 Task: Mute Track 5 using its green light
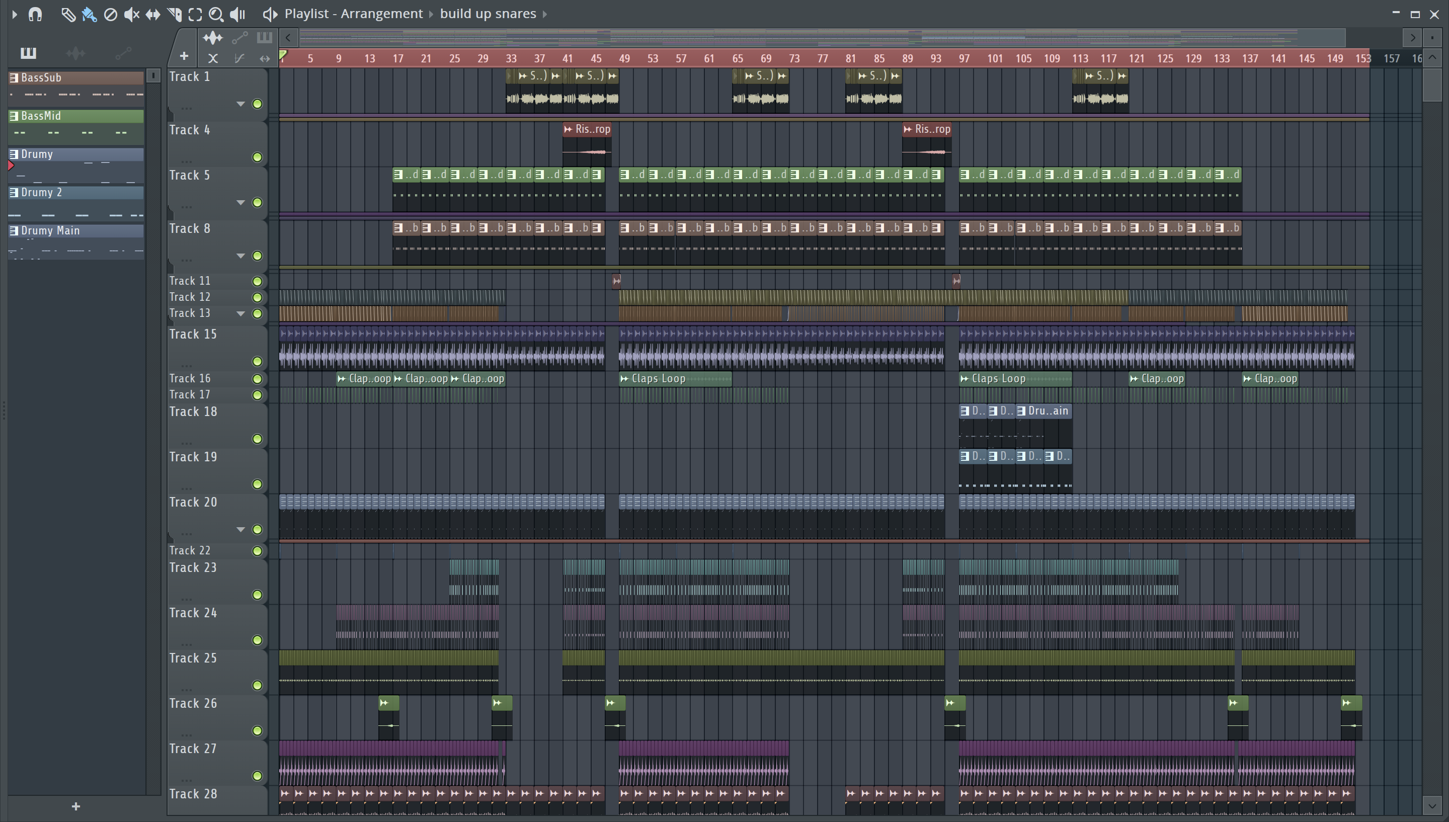tap(257, 203)
